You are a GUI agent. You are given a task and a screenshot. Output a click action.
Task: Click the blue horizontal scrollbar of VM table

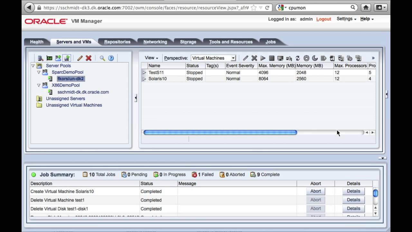[220, 132]
